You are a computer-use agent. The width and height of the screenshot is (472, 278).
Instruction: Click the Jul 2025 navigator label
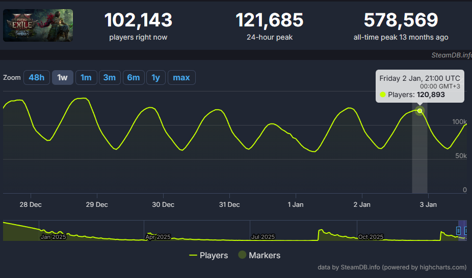tap(263, 237)
